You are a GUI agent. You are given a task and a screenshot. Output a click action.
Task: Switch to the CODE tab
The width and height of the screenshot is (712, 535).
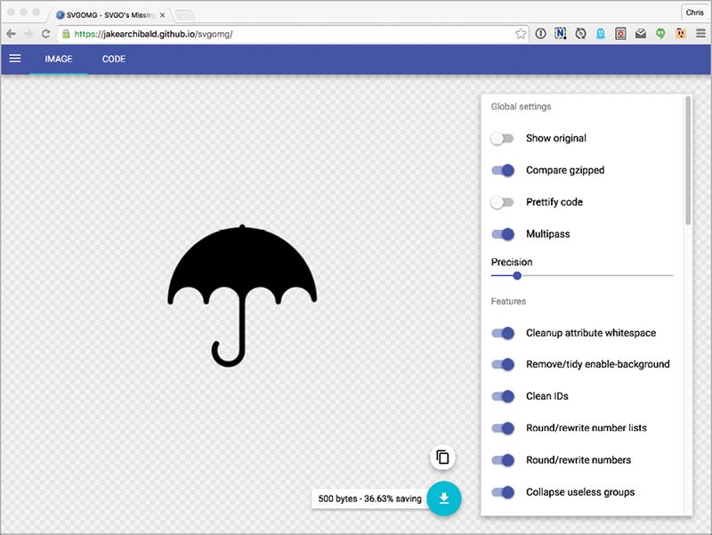(x=113, y=60)
